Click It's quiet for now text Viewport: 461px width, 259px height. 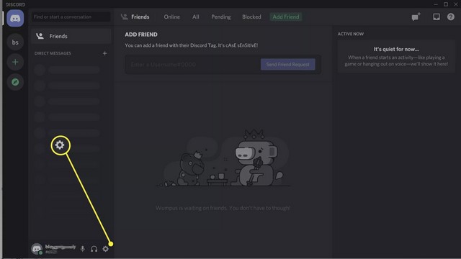point(396,49)
